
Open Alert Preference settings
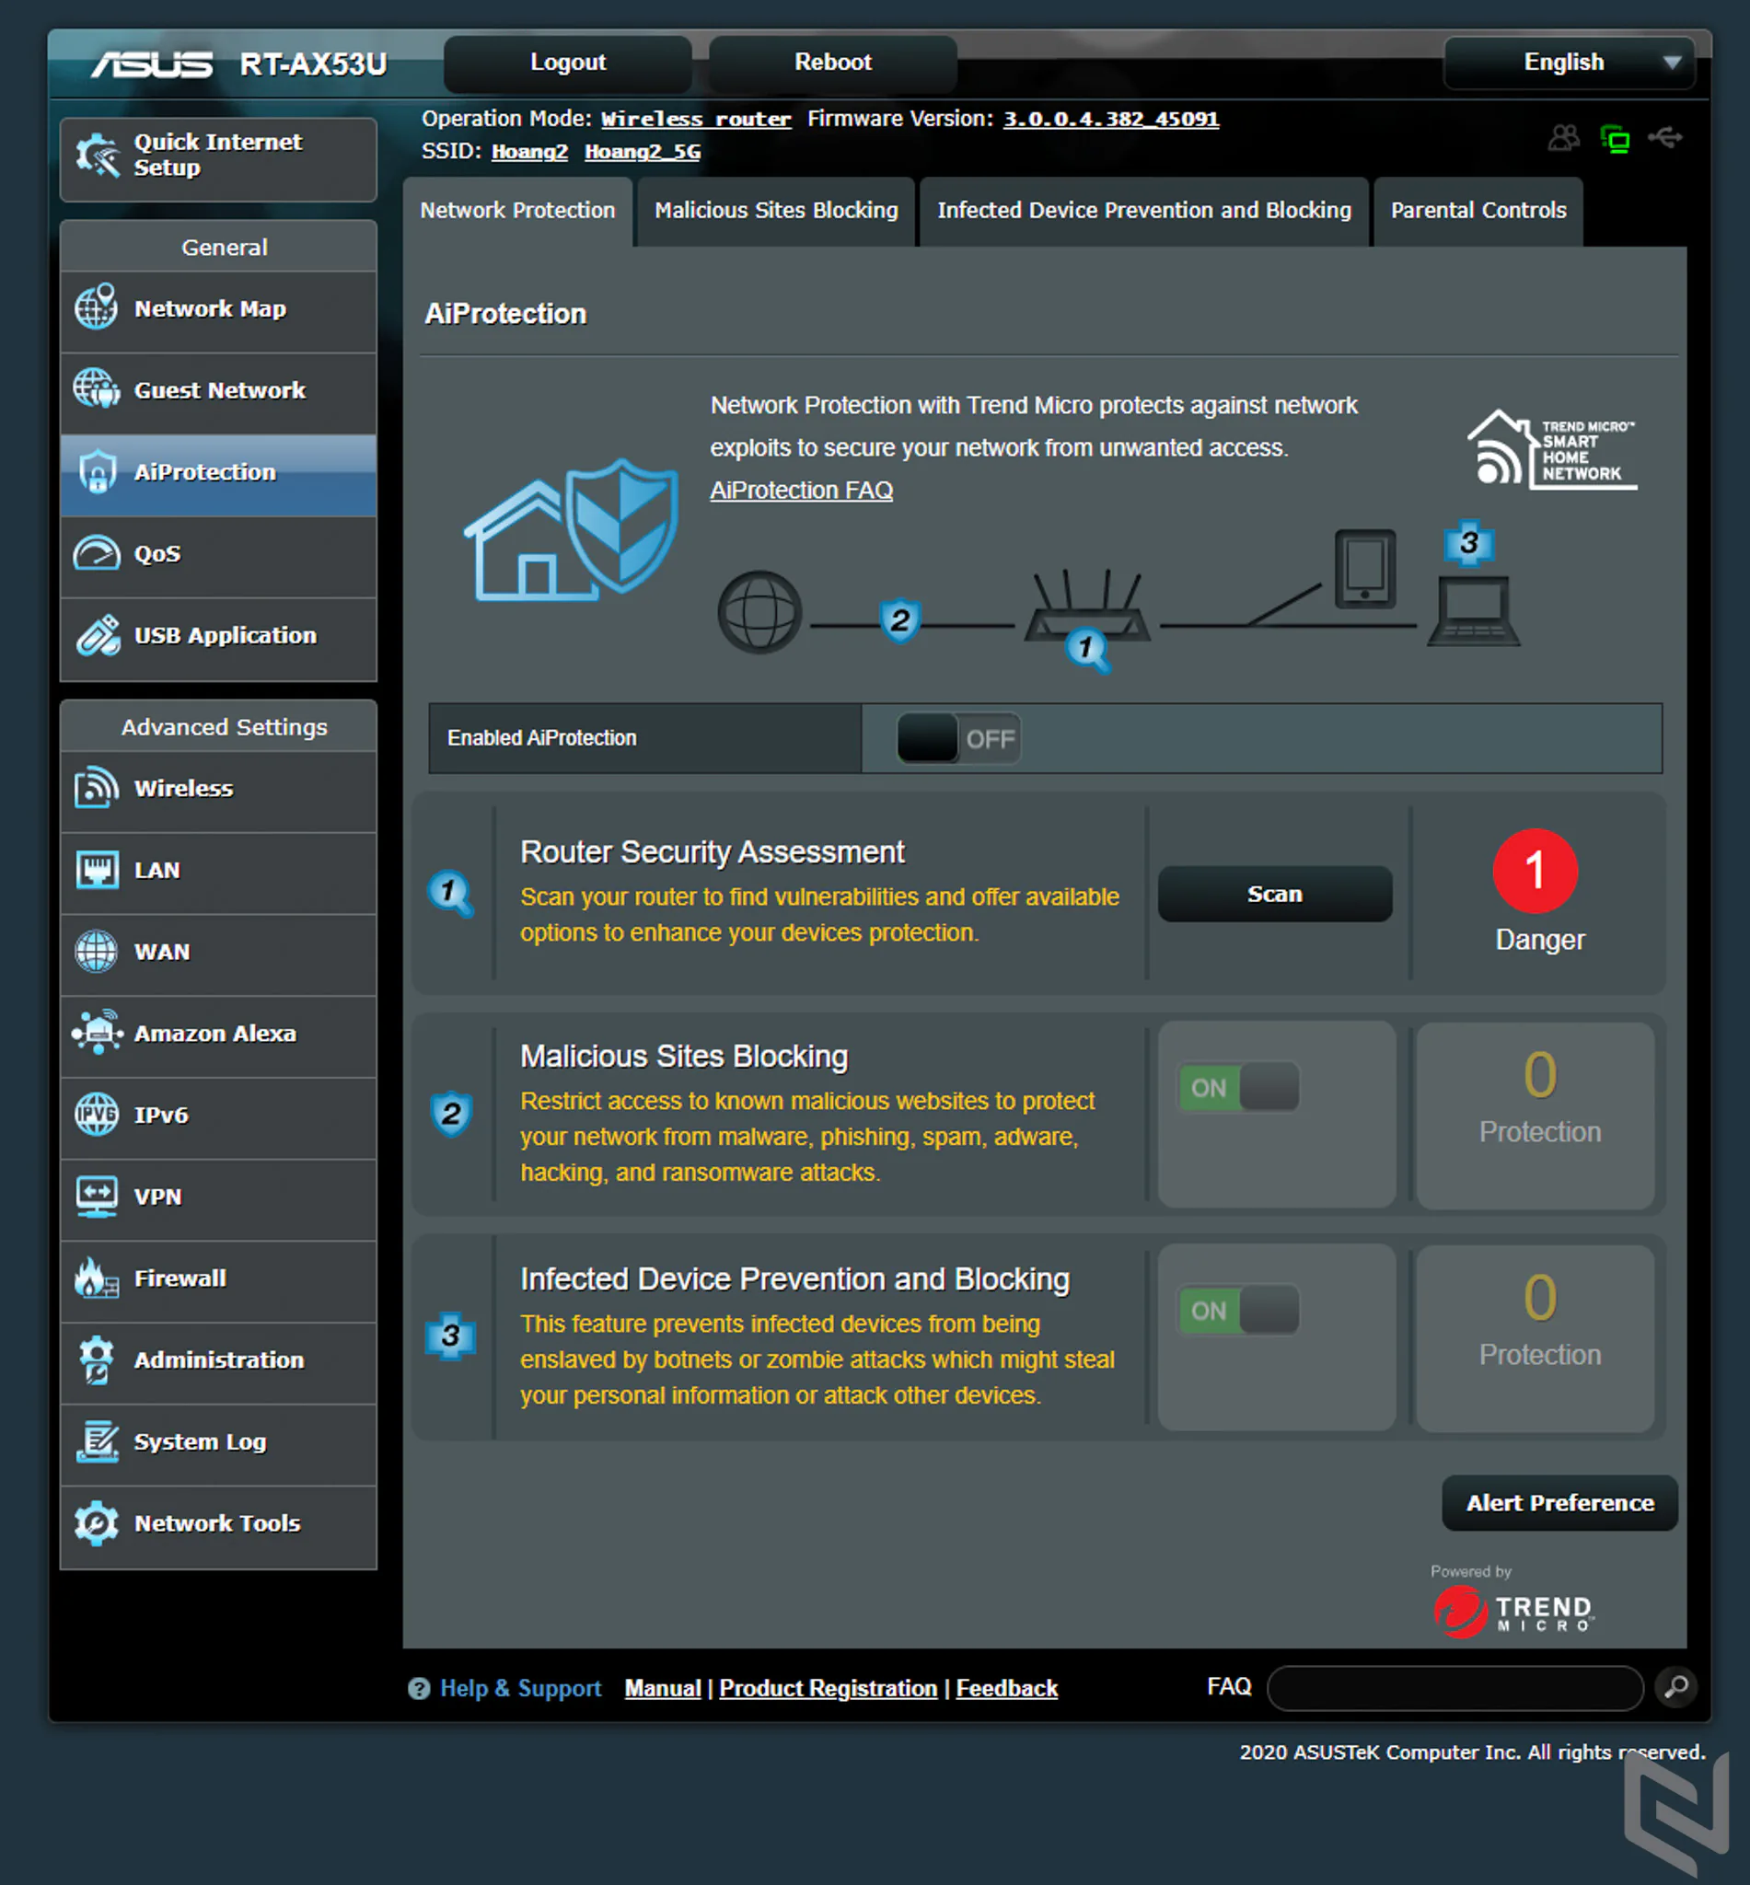click(1559, 1502)
